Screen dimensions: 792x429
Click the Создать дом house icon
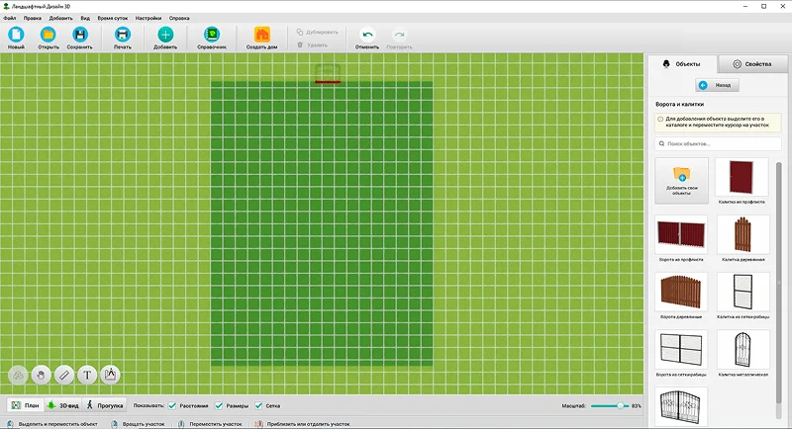coord(261,35)
